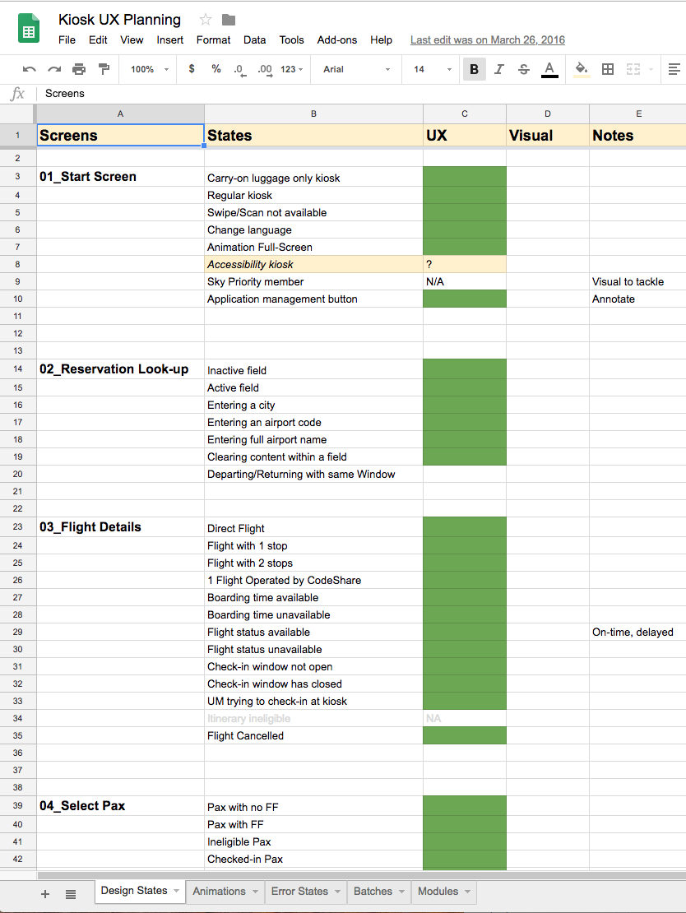Open the View menu
The height and width of the screenshot is (913, 686).
132,39
